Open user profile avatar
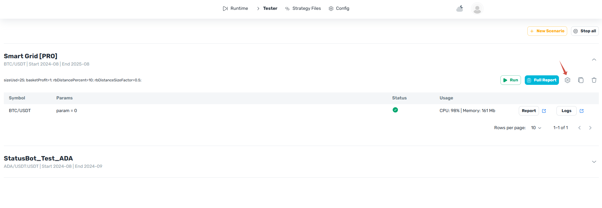Screen dimensions: 602x208 [477, 9]
